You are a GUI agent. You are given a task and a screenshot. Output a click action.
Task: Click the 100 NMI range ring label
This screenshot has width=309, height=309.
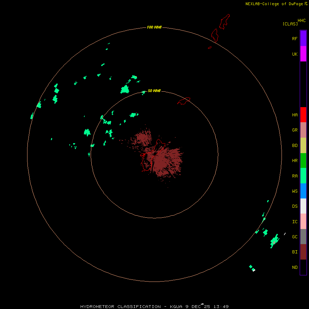[x=154, y=27]
